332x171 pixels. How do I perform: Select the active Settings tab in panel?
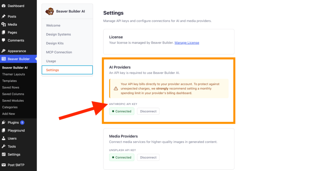67,70
